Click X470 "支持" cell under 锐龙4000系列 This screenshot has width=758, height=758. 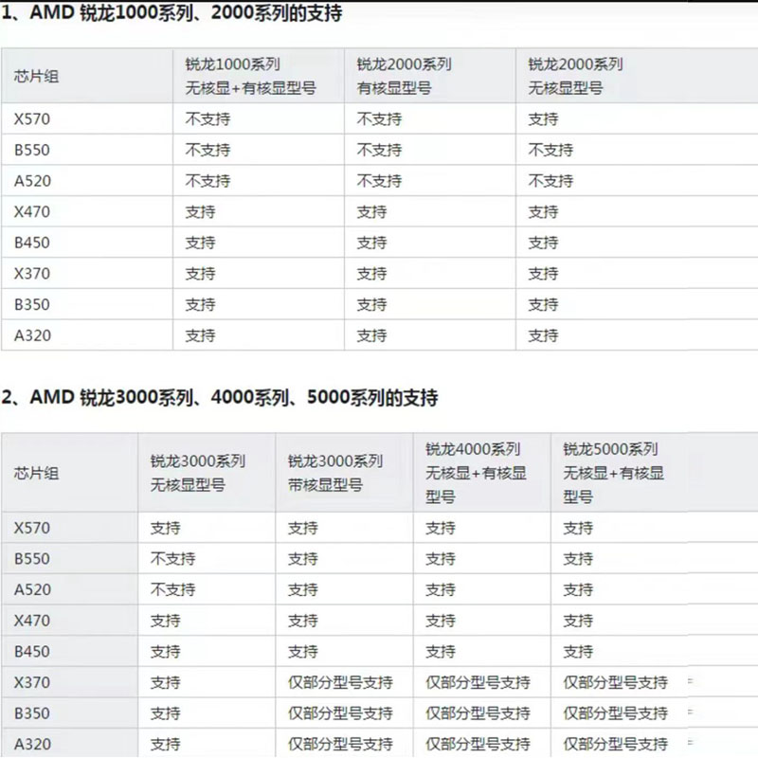(x=441, y=621)
